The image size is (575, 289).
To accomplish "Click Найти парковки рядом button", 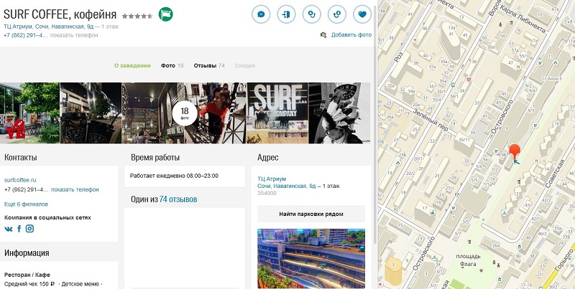I will point(311,214).
